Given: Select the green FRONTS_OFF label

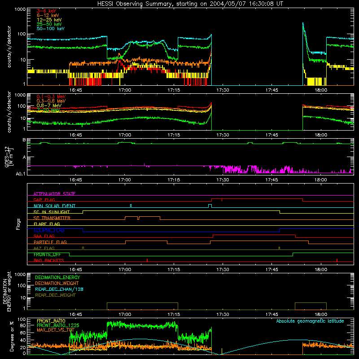Looking at the screenshot, I should coord(47,254).
